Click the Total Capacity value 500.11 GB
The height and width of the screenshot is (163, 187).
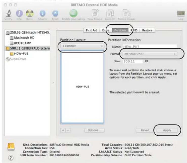[149, 145]
